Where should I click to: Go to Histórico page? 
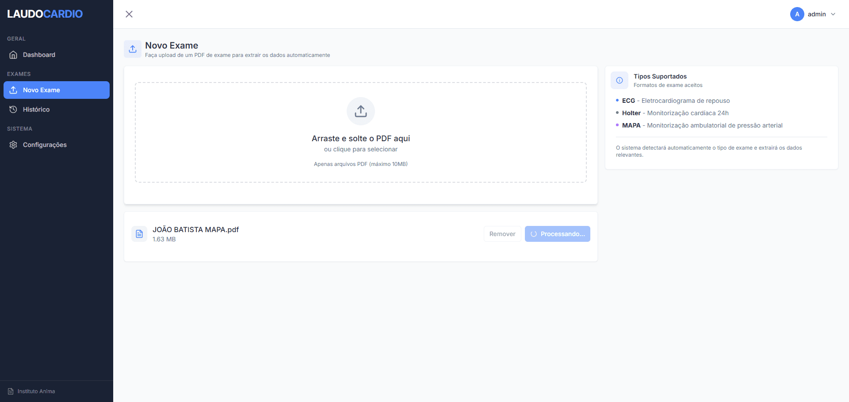tap(36, 109)
